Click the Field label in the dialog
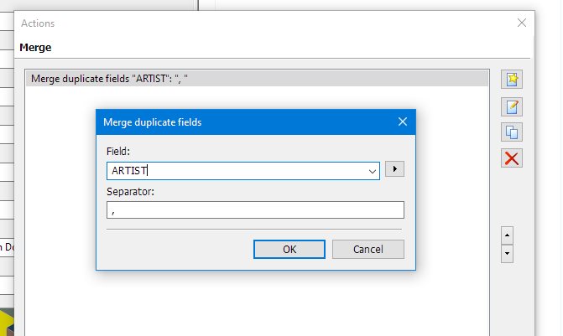Screen dimensions: 563x336 click(x=118, y=151)
